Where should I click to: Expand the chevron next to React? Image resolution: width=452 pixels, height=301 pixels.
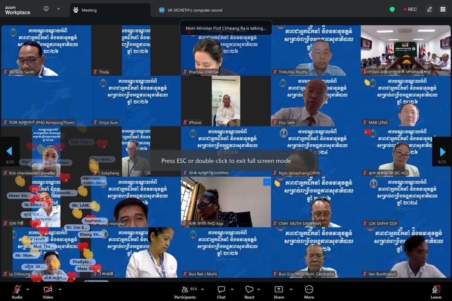(259, 289)
